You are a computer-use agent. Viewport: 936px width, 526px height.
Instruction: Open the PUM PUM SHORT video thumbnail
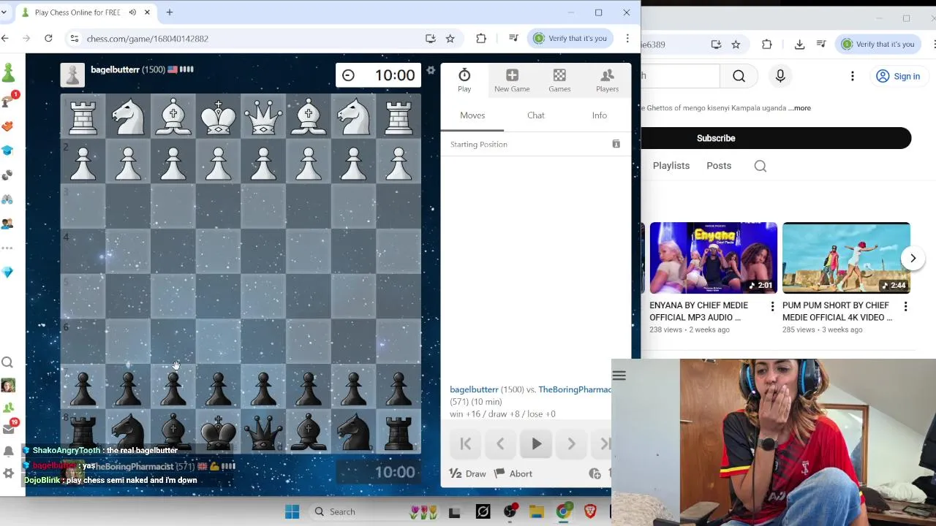click(846, 258)
